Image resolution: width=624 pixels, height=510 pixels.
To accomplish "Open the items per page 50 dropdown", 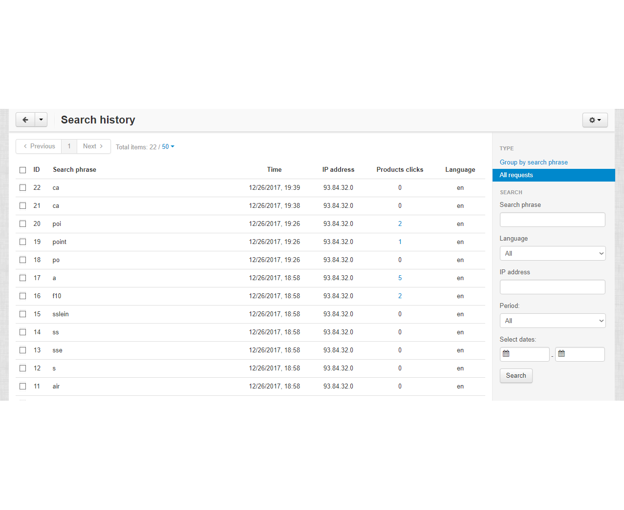I will [168, 147].
